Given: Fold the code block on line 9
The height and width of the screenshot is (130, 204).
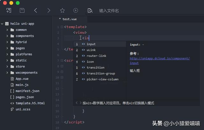Looking at the screenshot, I should point(62,72).
